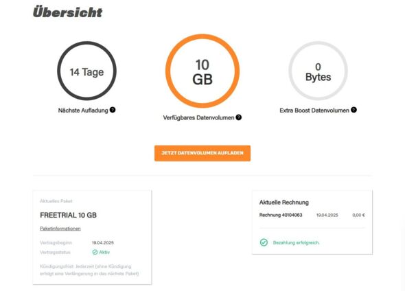Click the Aktuelle Rechnung card heading
The width and height of the screenshot is (405, 291).
click(284, 202)
